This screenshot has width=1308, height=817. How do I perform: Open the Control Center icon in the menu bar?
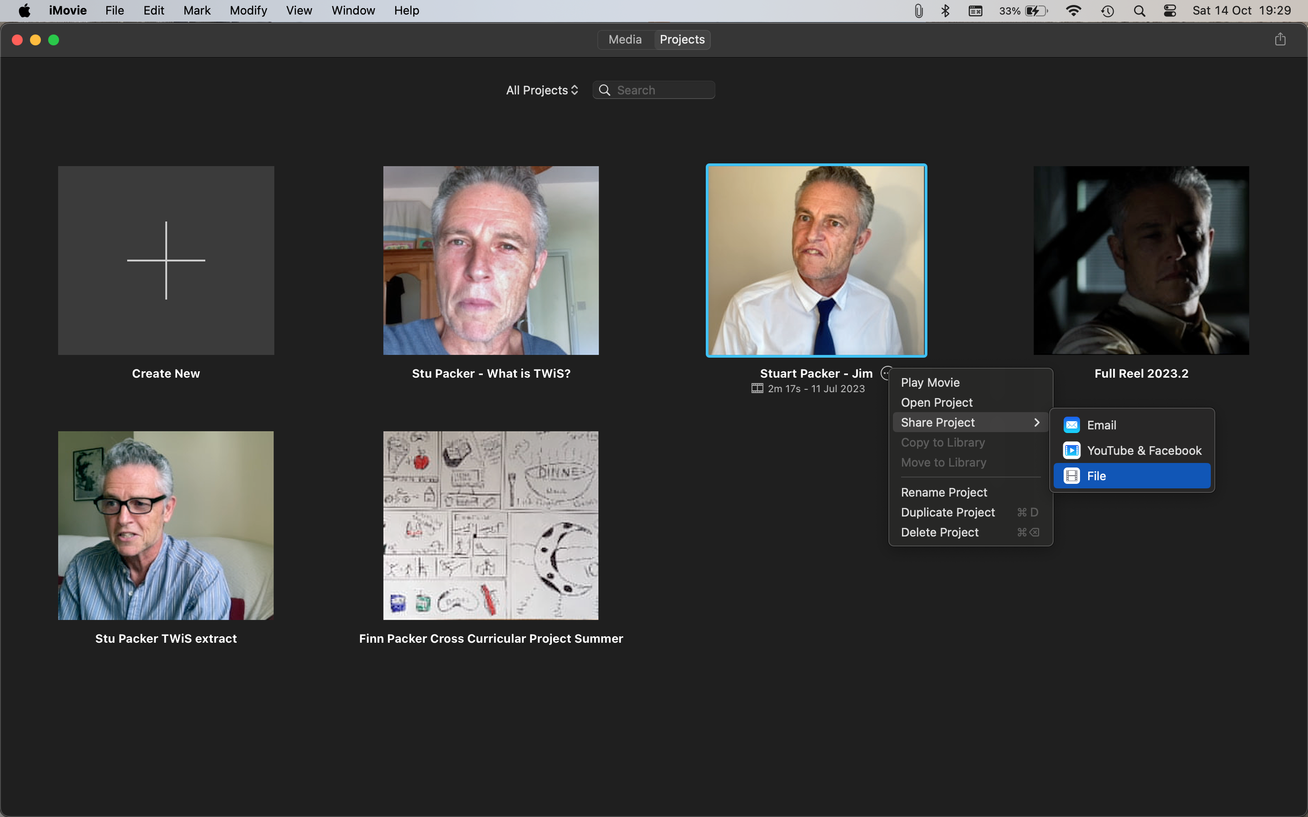[x=1169, y=11]
